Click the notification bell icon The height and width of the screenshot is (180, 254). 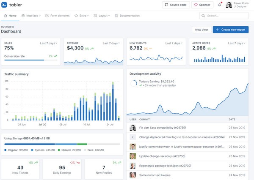[219, 5]
